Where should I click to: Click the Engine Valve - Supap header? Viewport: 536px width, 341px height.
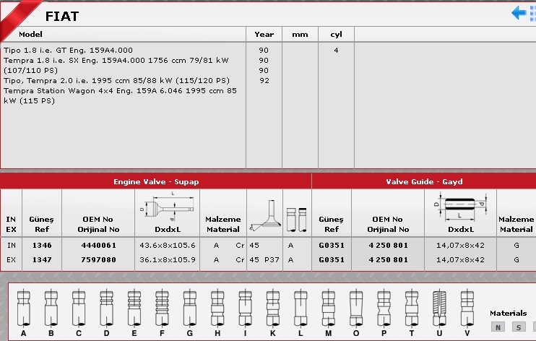coord(155,181)
